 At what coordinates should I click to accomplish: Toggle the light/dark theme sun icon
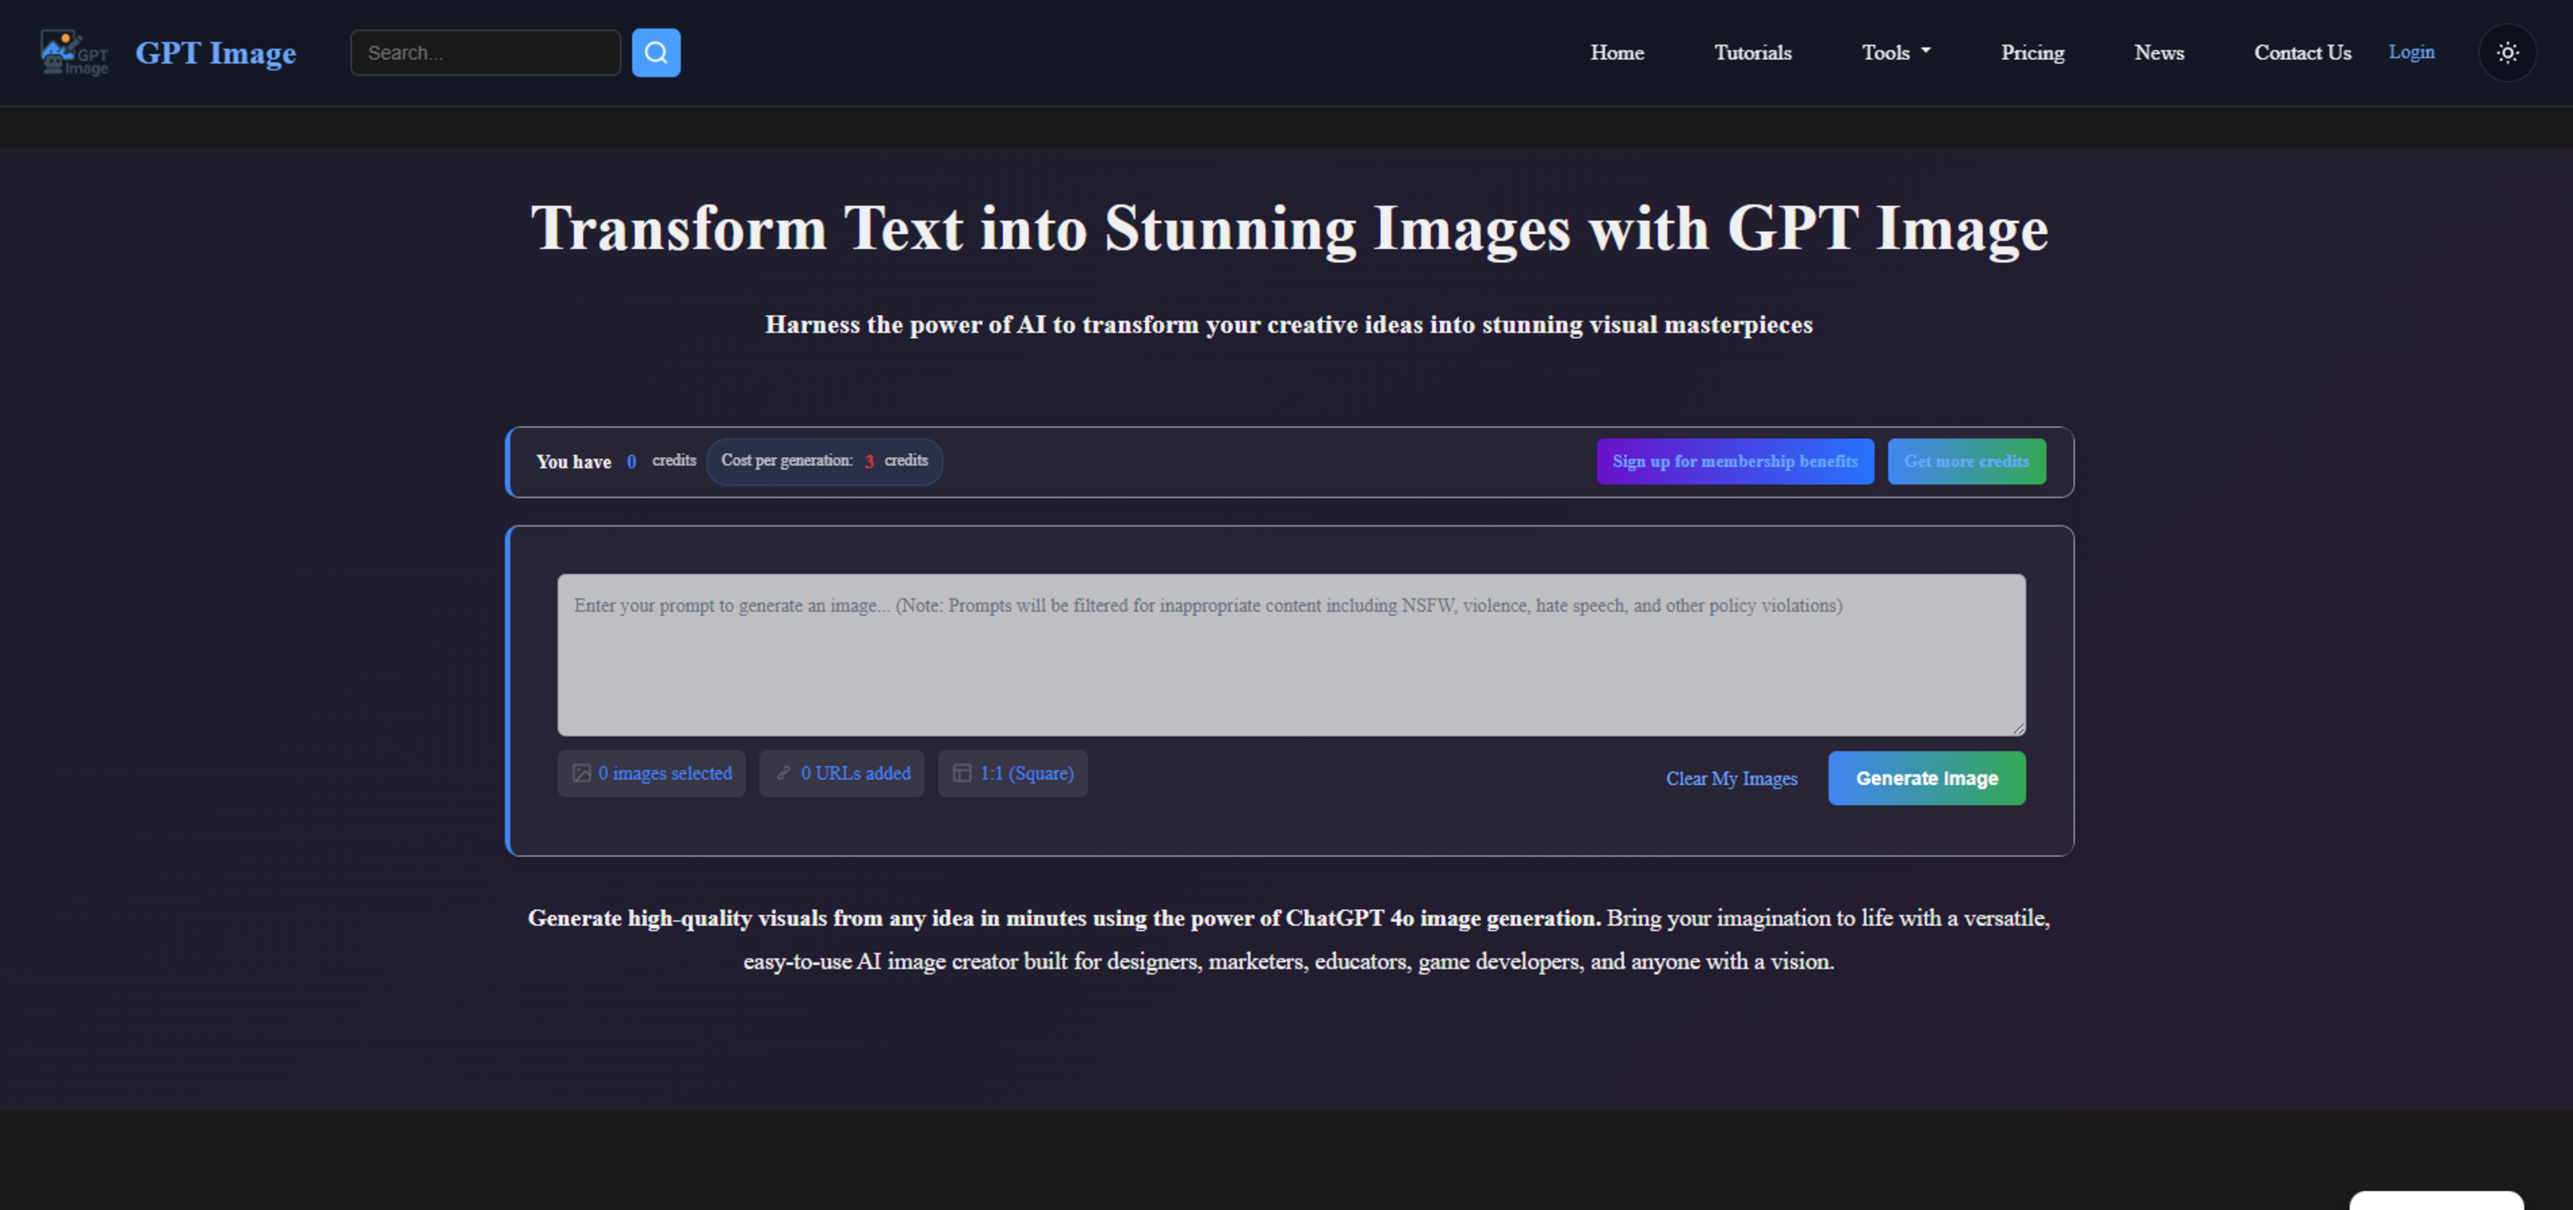pyautogui.click(x=2507, y=53)
